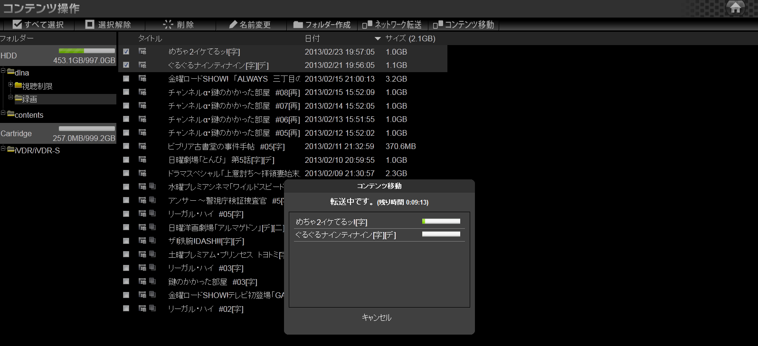The width and height of the screenshot is (758, 346).
Task: Toggle the 録画 folder expander
Action: click(10, 97)
